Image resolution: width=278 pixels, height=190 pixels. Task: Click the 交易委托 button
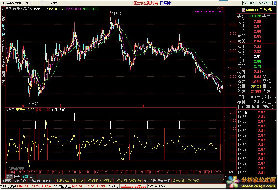[265, 3]
